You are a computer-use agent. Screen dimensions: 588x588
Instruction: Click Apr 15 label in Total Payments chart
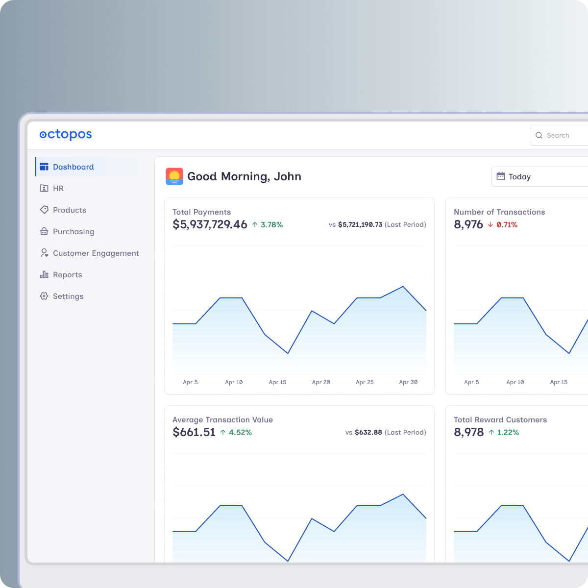pyautogui.click(x=277, y=382)
